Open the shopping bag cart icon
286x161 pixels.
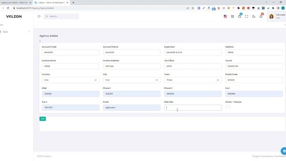pos(240,17)
